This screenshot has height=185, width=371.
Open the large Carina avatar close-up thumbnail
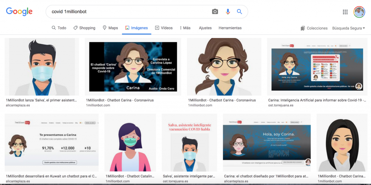click(x=224, y=67)
